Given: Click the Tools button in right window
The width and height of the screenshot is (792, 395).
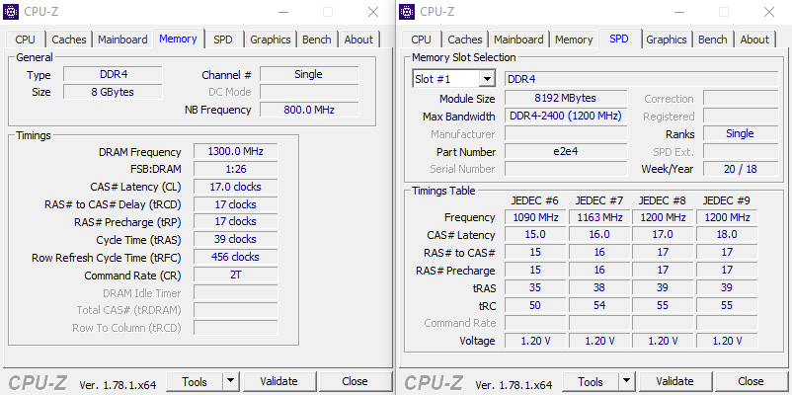Looking at the screenshot, I should (590, 381).
